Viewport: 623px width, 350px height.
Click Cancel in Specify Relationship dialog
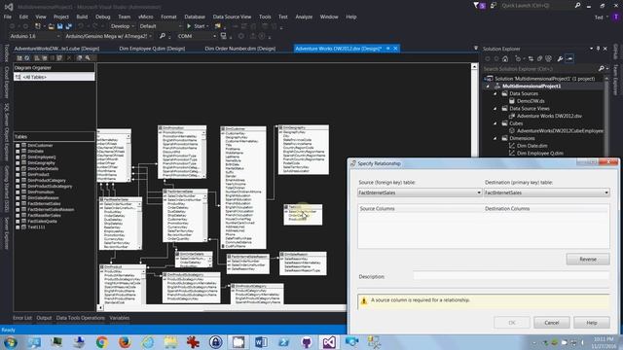(x=552, y=323)
